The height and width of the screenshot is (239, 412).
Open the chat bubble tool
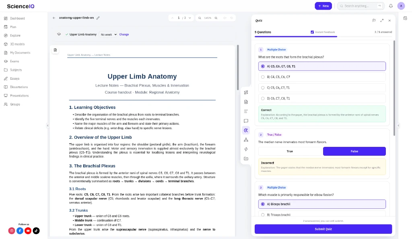pos(246,121)
